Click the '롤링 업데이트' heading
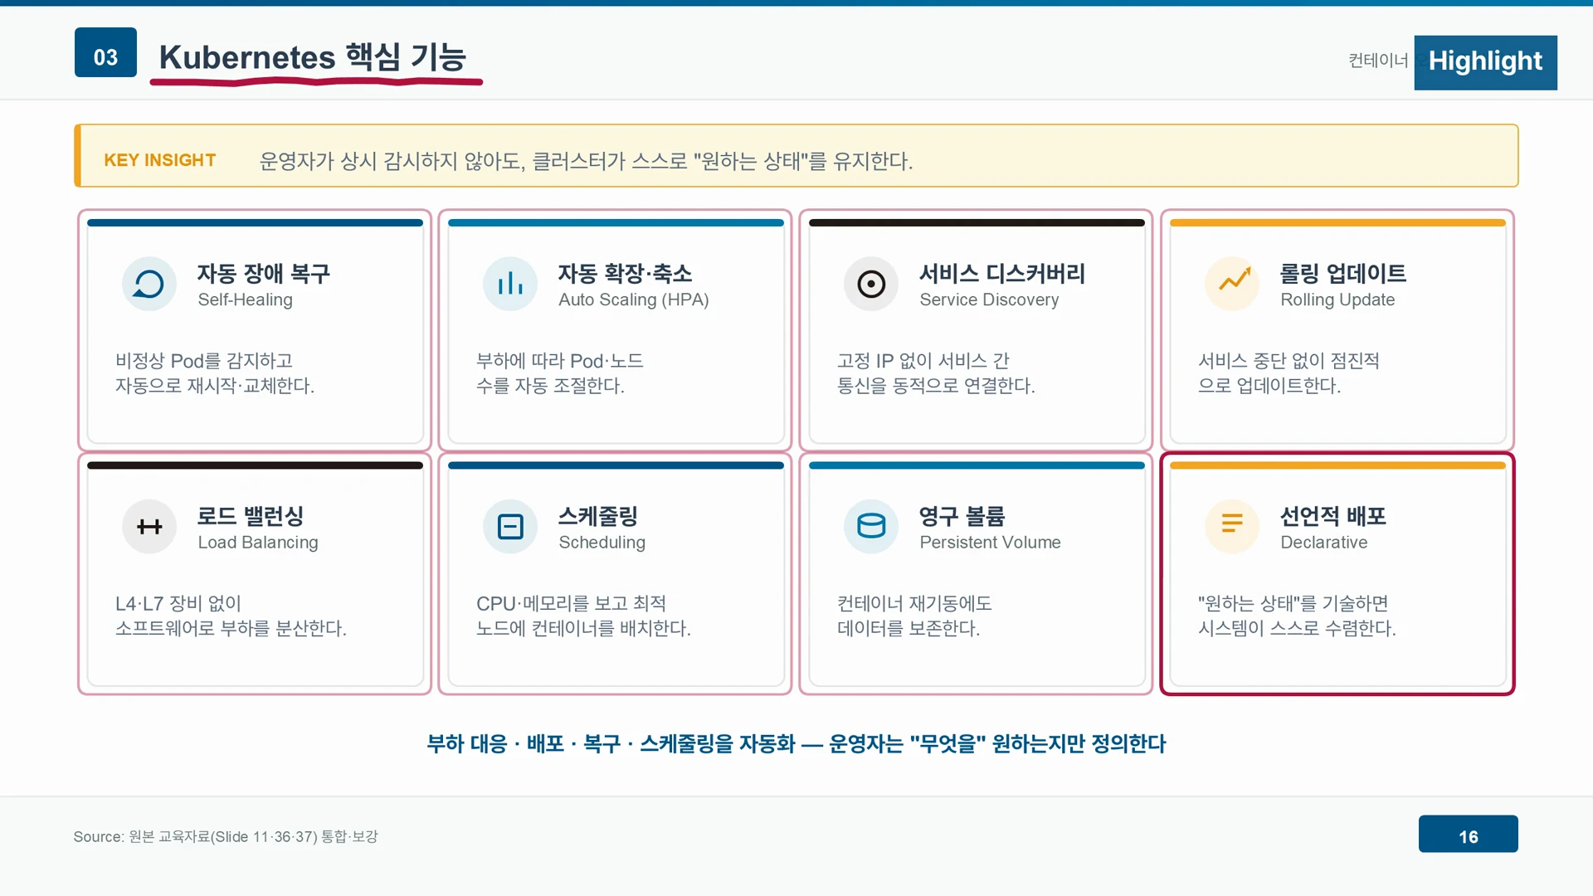 tap(1343, 273)
